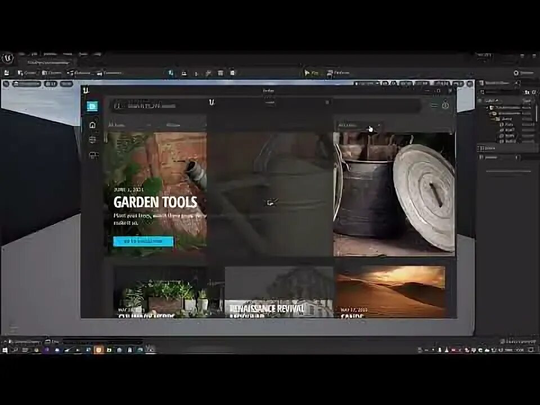
Task: Click the GARDEN TOOLS banner heading
Action: tap(155, 202)
